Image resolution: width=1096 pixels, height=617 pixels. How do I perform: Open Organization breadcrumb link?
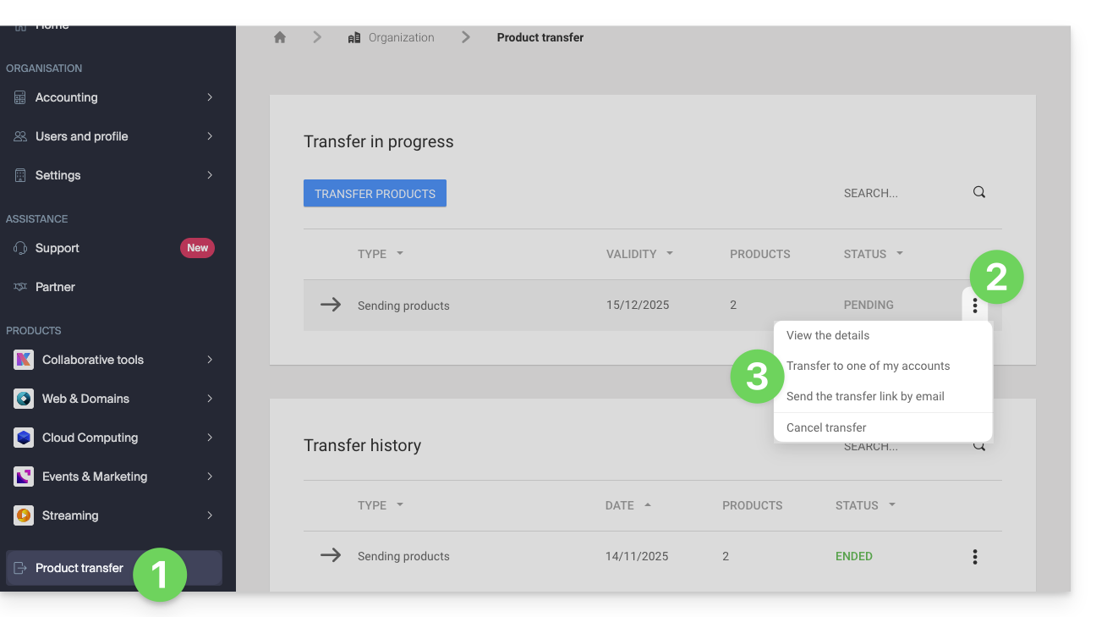[401, 37]
